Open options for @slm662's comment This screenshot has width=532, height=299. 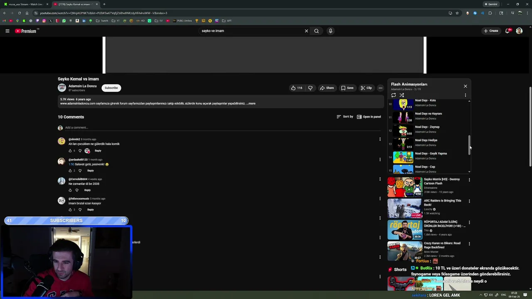point(380,139)
